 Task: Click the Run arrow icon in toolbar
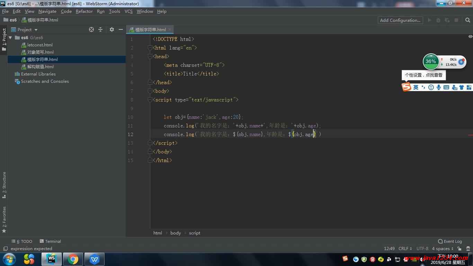[429, 20]
